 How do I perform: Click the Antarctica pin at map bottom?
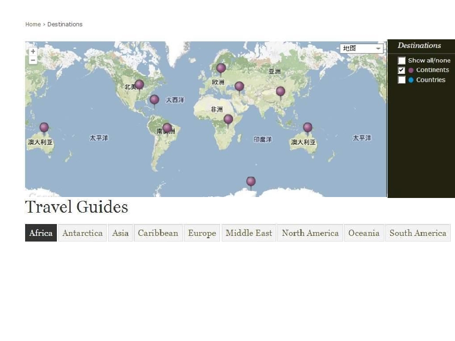(x=251, y=181)
